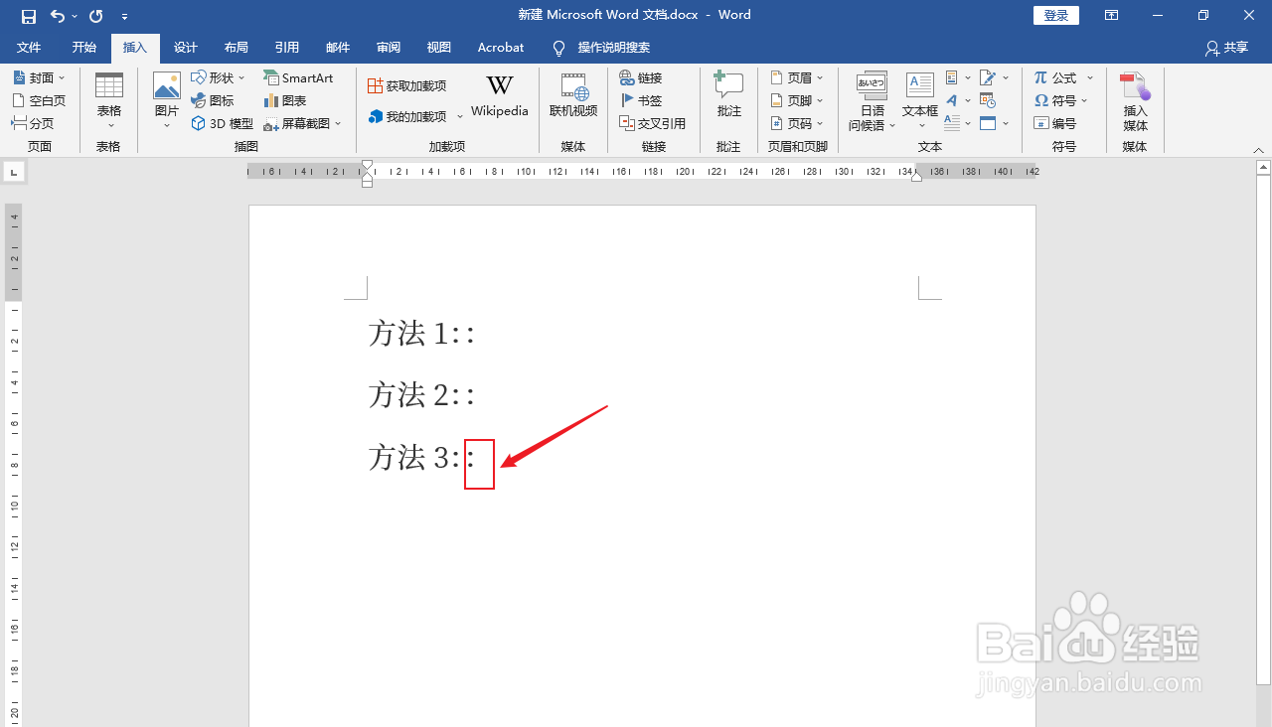
Task: Insert 联机视频 online video
Action: (572, 97)
